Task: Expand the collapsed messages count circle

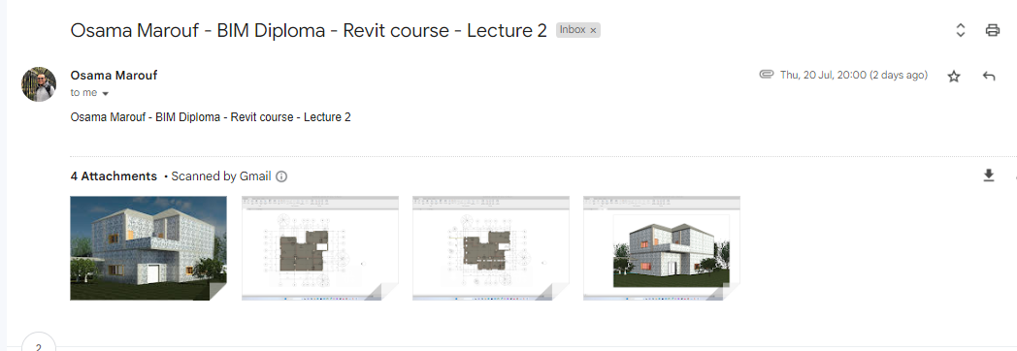Action: pyautogui.click(x=38, y=342)
